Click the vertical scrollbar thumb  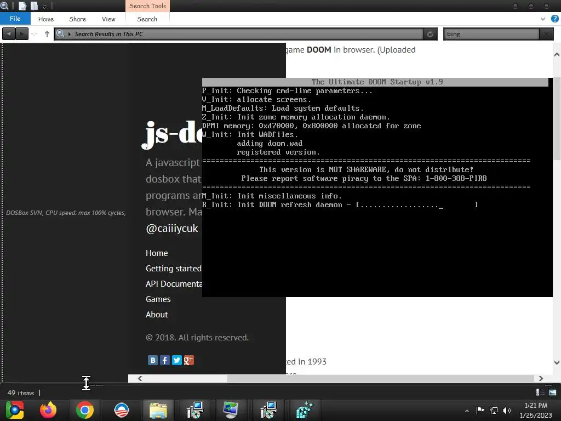point(557,118)
